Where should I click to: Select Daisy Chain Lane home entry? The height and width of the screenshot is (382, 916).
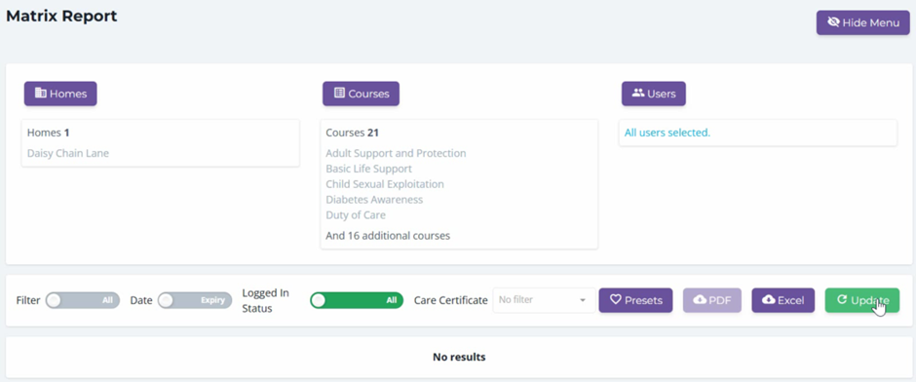click(x=68, y=154)
